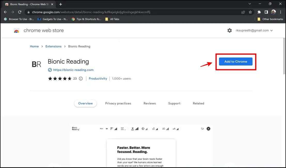This screenshot has width=286, height=168.
Task: View site information via the lock icon
Action: pyautogui.click(x=28, y=12)
